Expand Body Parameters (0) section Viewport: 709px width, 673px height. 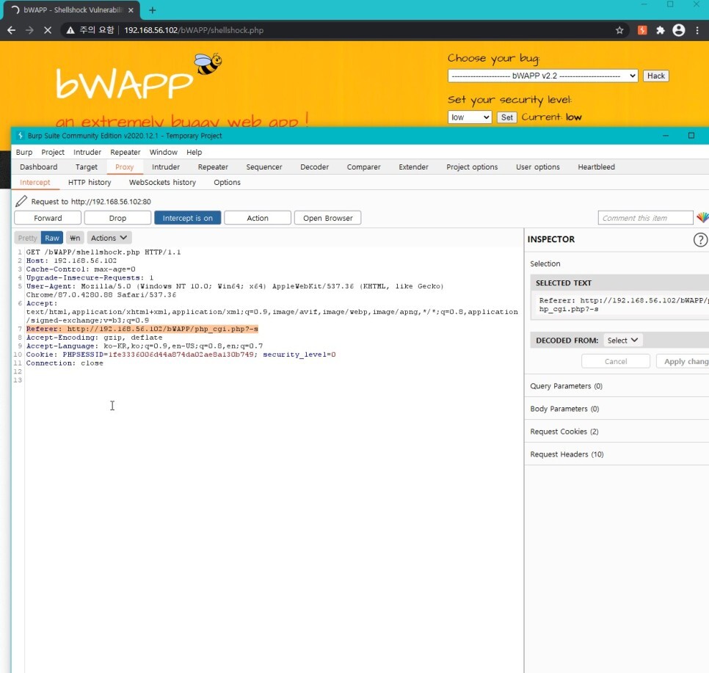pyautogui.click(x=617, y=409)
